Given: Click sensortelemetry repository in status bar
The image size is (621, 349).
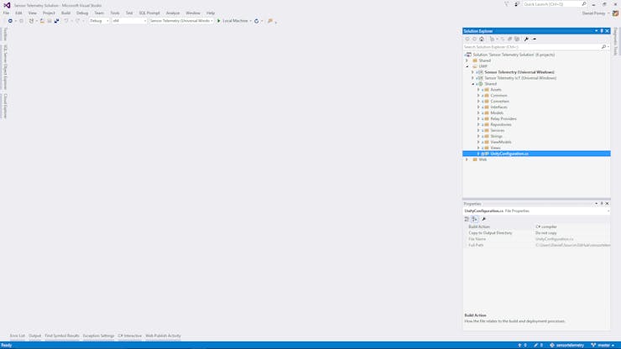Looking at the screenshot, I should (x=566, y=346).
